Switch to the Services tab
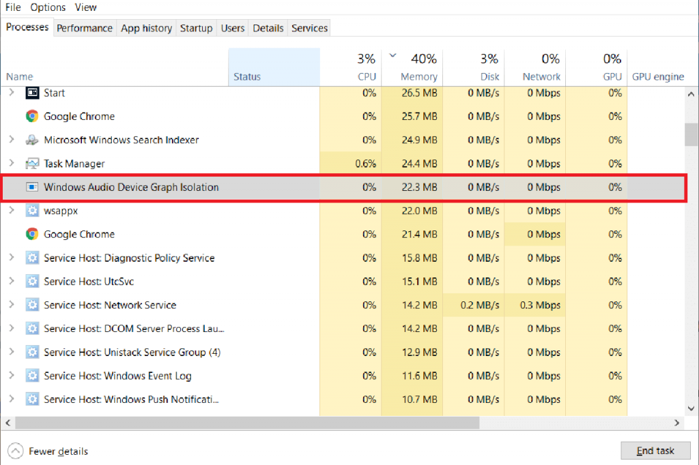 [x=309, y=28]
